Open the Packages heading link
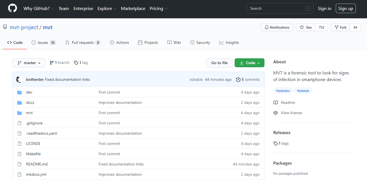Viewport: 367px width, 181px height. (x=283, y=163)
